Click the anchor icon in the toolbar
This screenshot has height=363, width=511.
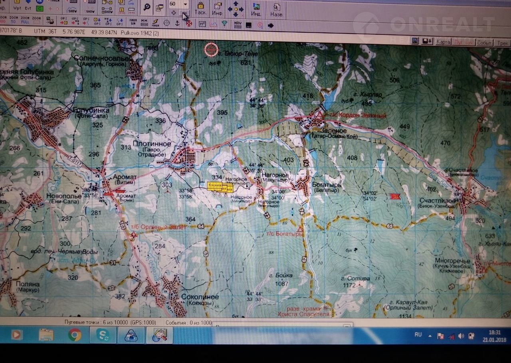(x=178, y=24)
